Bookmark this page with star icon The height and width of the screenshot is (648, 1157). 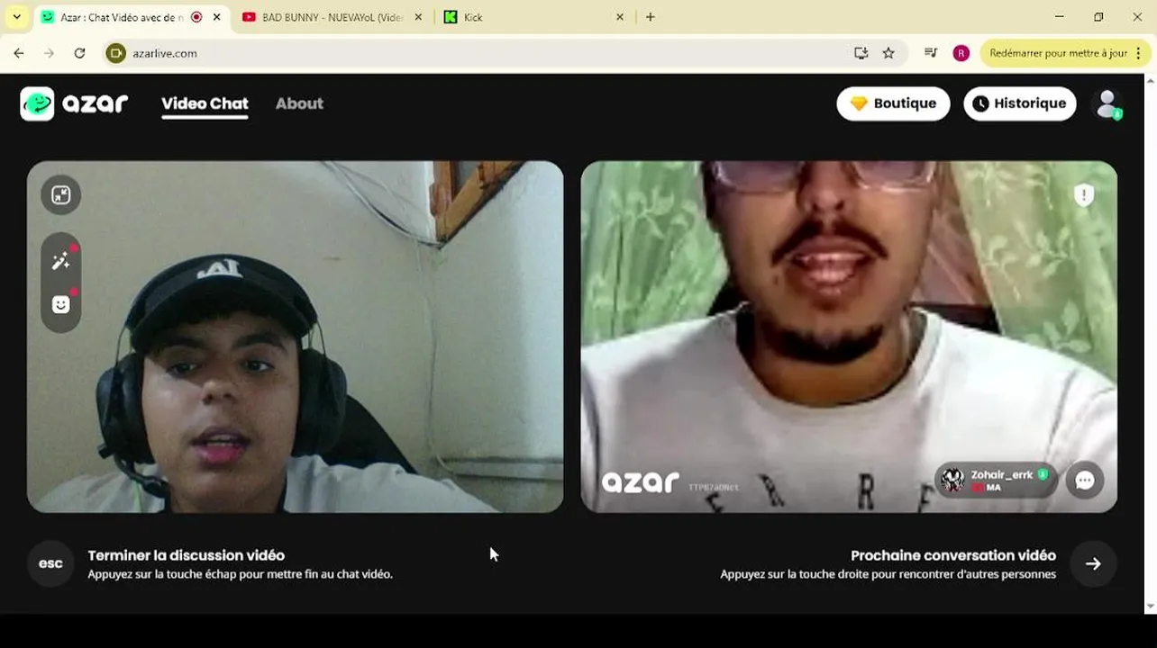pyautogui.click(x=888, y=53)
